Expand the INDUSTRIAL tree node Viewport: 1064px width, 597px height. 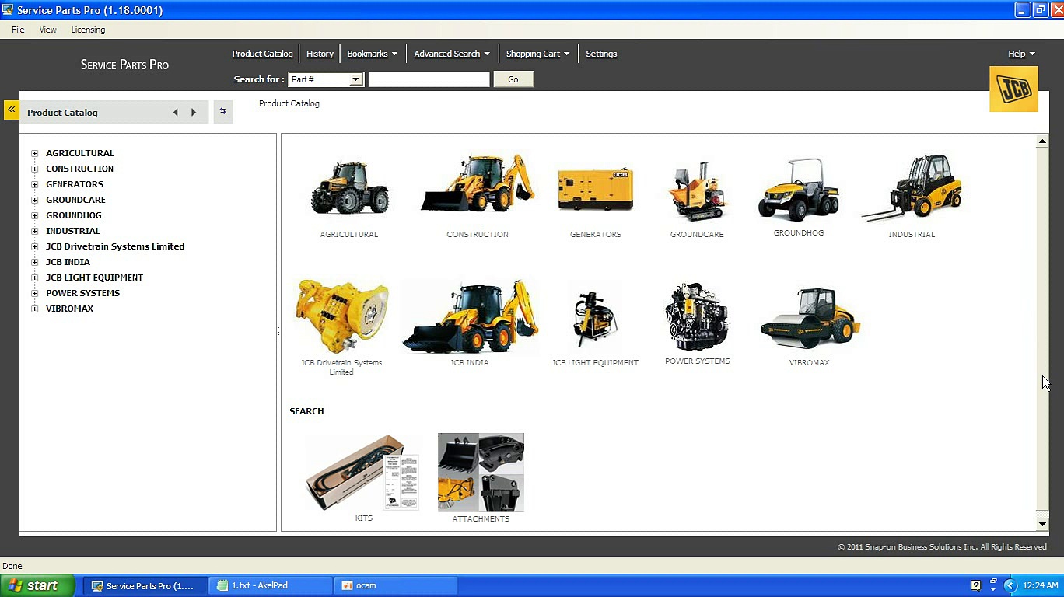(34, 231)
